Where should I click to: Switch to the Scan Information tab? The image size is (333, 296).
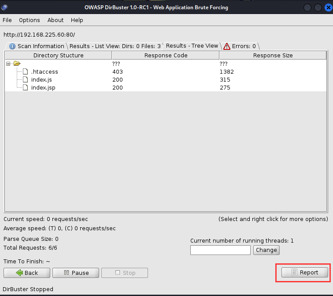click(37, 46)
